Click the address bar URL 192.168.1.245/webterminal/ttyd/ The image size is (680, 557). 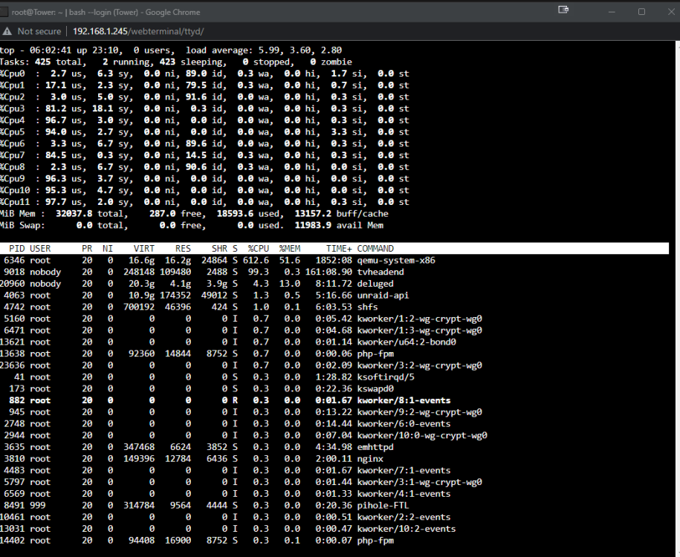138,31
